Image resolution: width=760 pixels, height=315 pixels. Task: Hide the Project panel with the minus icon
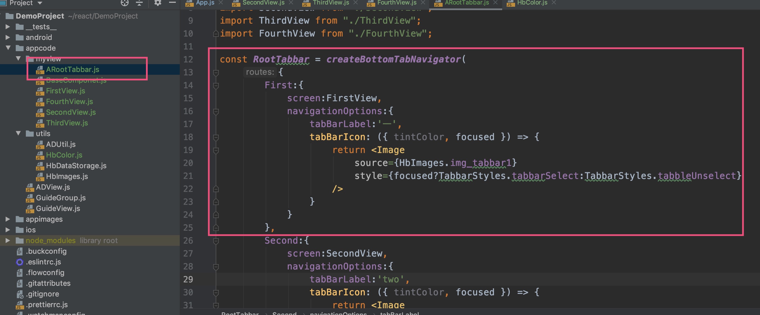click(172, 2)
